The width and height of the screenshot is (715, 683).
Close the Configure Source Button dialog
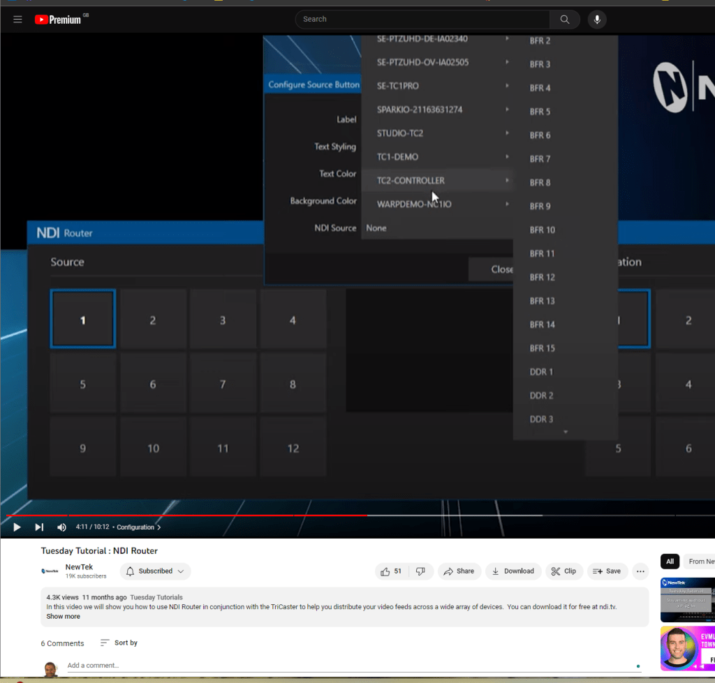click(491, 269)
